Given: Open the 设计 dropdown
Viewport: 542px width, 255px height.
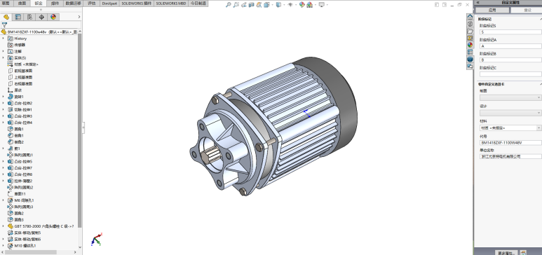Looking at the screenshot, I should [x=510, y=113].
